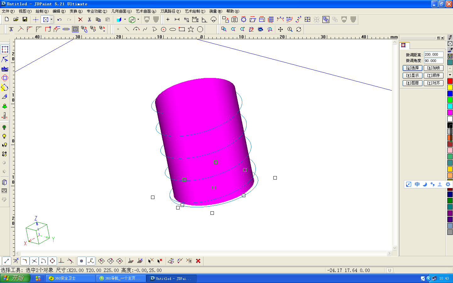Select the Arc drawing tool
This screenshot has height=283, width=453.
coord(136,29)
